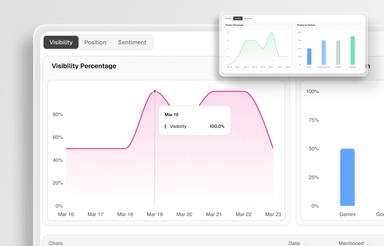Screen dimensions: 384x246
Task: Click the Mar 19 tooltip showing 100.0%
Action: [x=194, y=120]
